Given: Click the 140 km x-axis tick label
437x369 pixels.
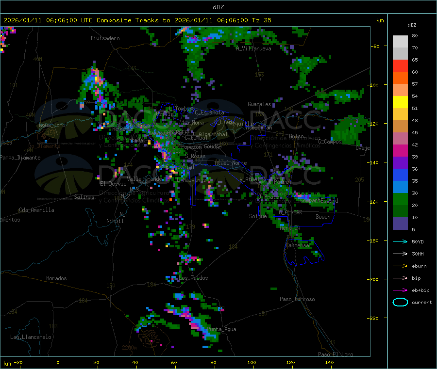Looking at the screenshot, I should pyautogui.click(x=329, y=362).
